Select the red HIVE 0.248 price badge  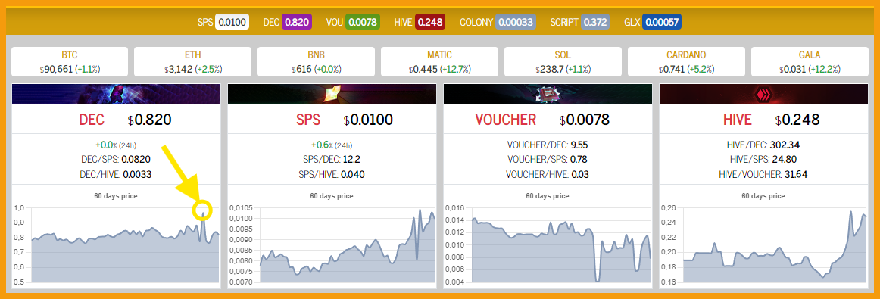pos(430,23)
